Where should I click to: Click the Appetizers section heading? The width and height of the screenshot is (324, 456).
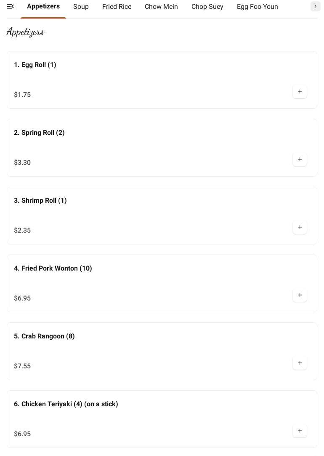click(x=25, y=32)
